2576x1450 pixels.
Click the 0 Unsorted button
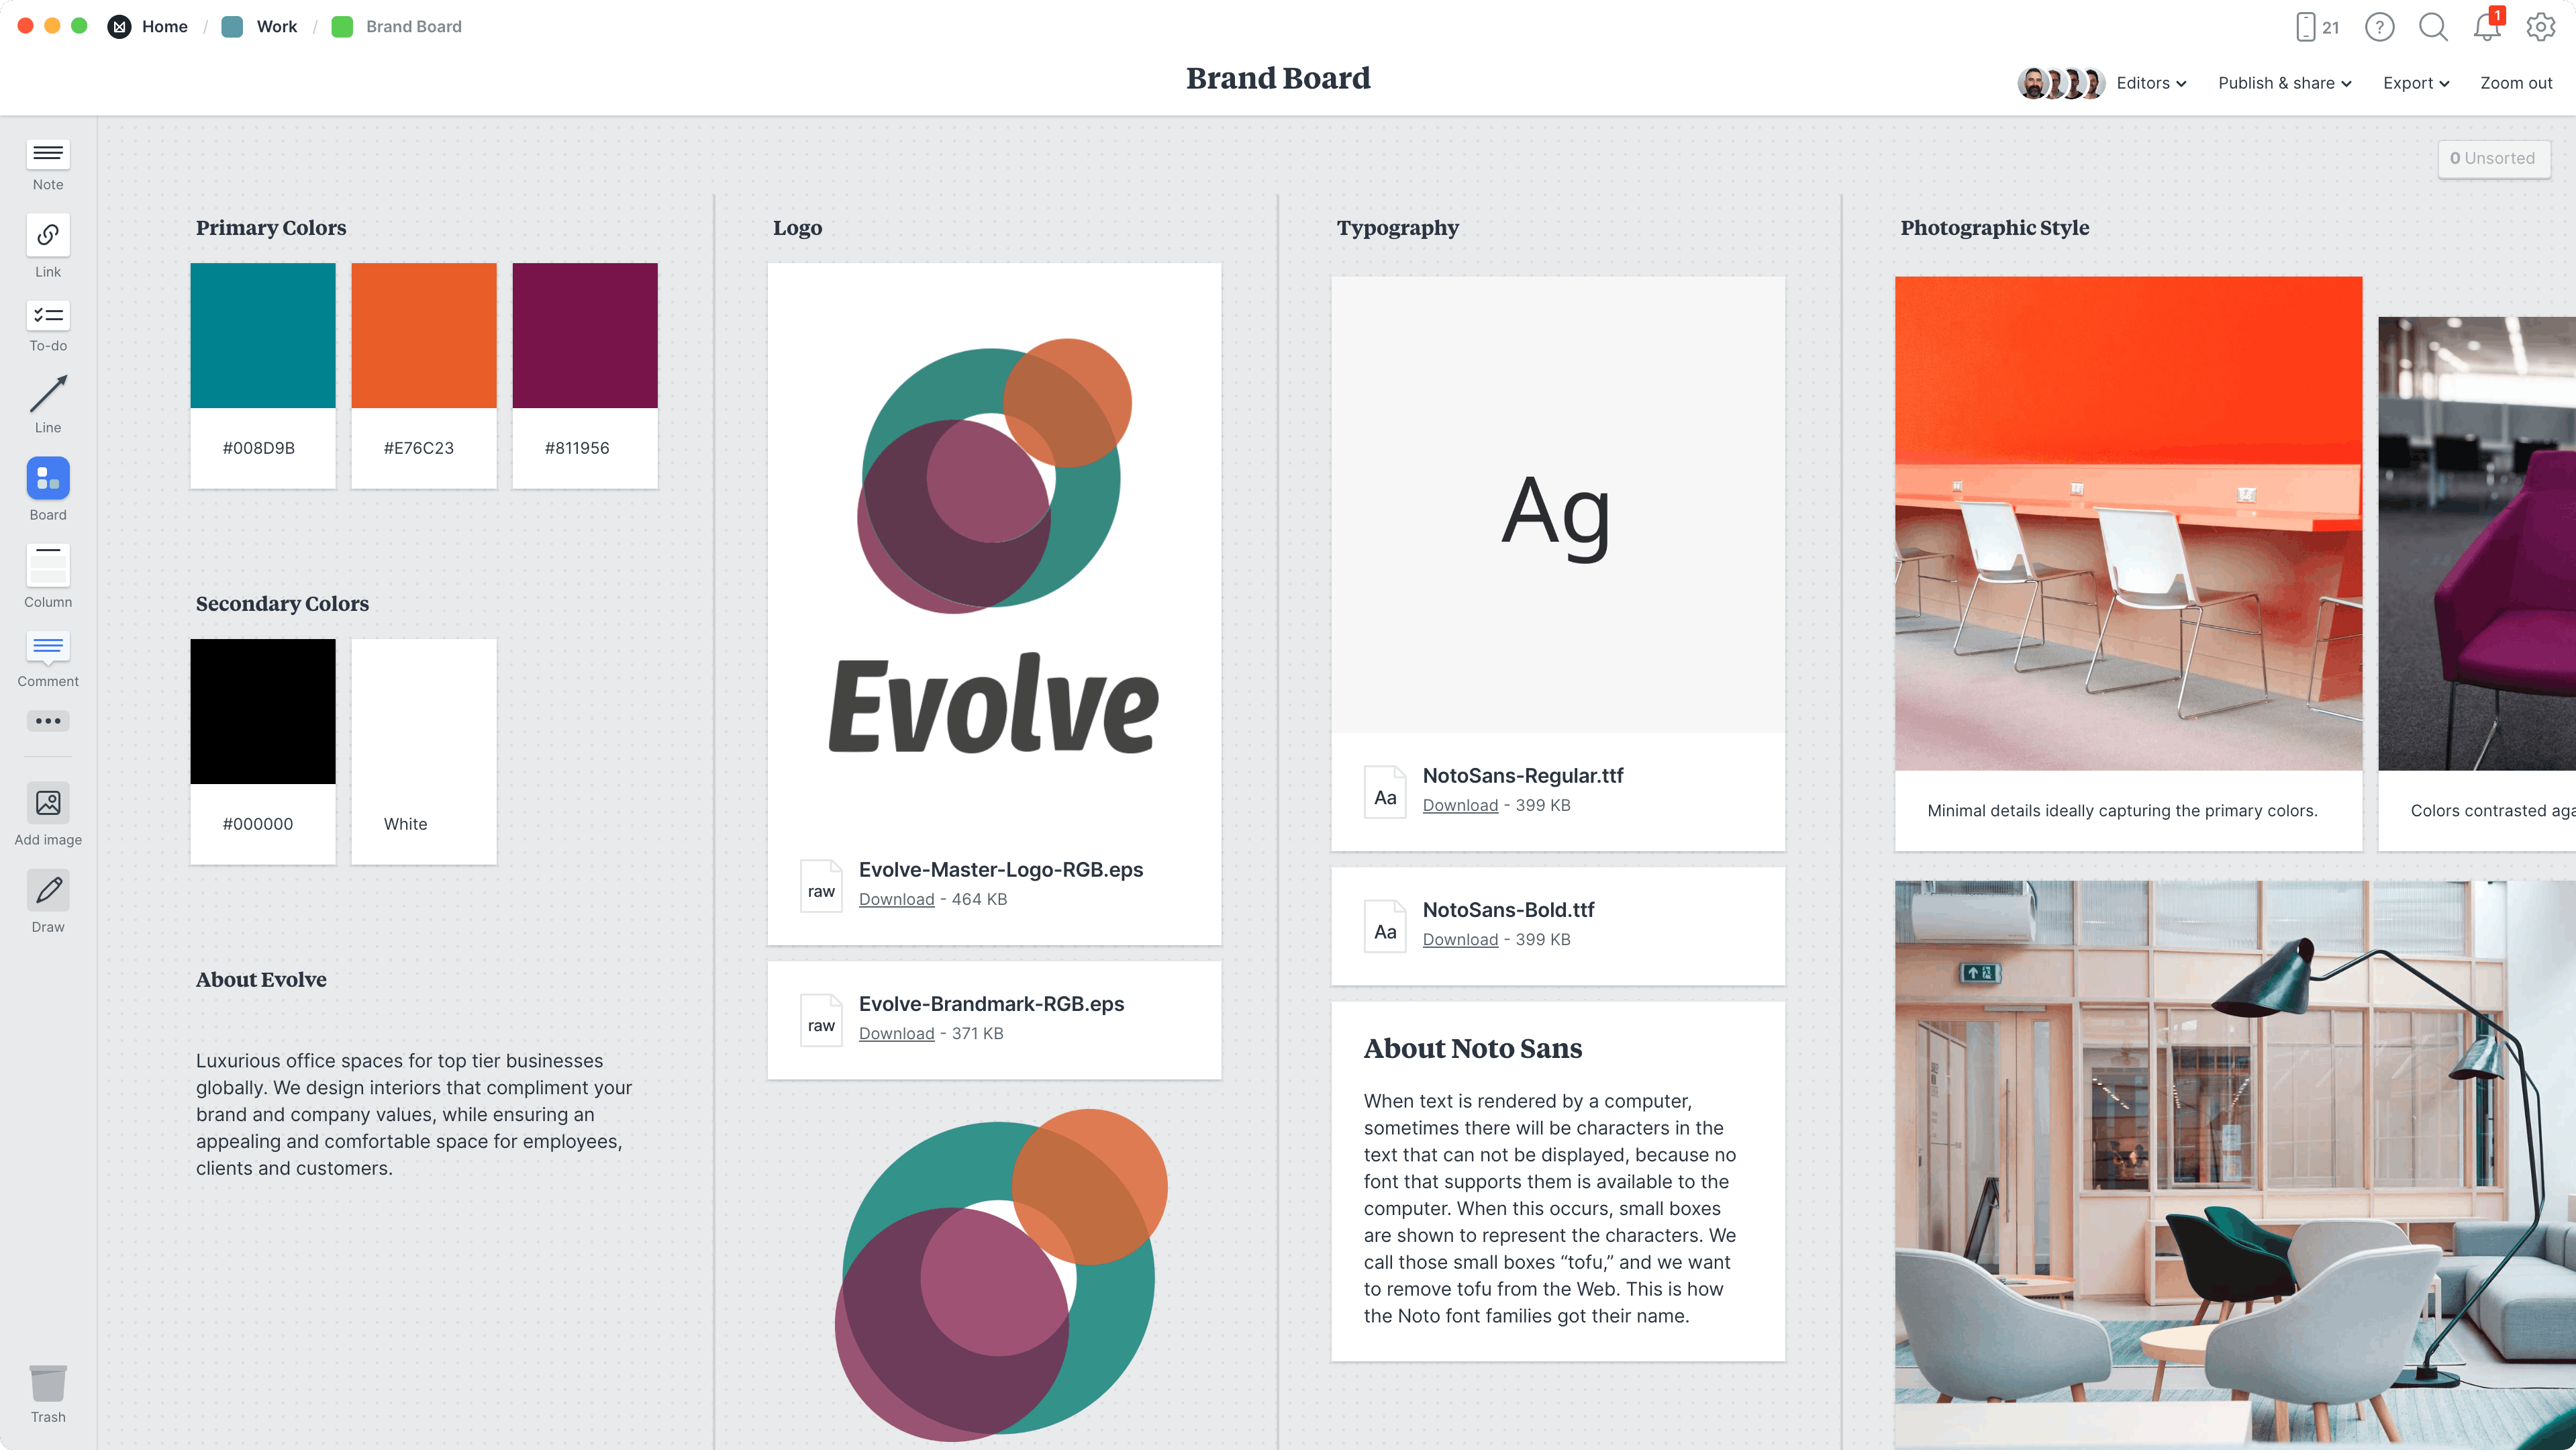tap(2487, 158)
